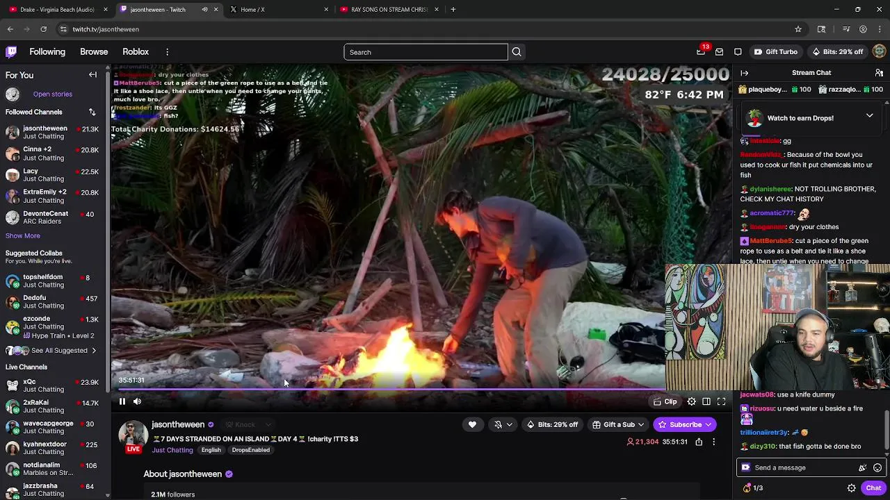Viewport: 890px width, 500px height.
Task: Open the Bits: 29% off button below the video
Action: coord(552,424)
